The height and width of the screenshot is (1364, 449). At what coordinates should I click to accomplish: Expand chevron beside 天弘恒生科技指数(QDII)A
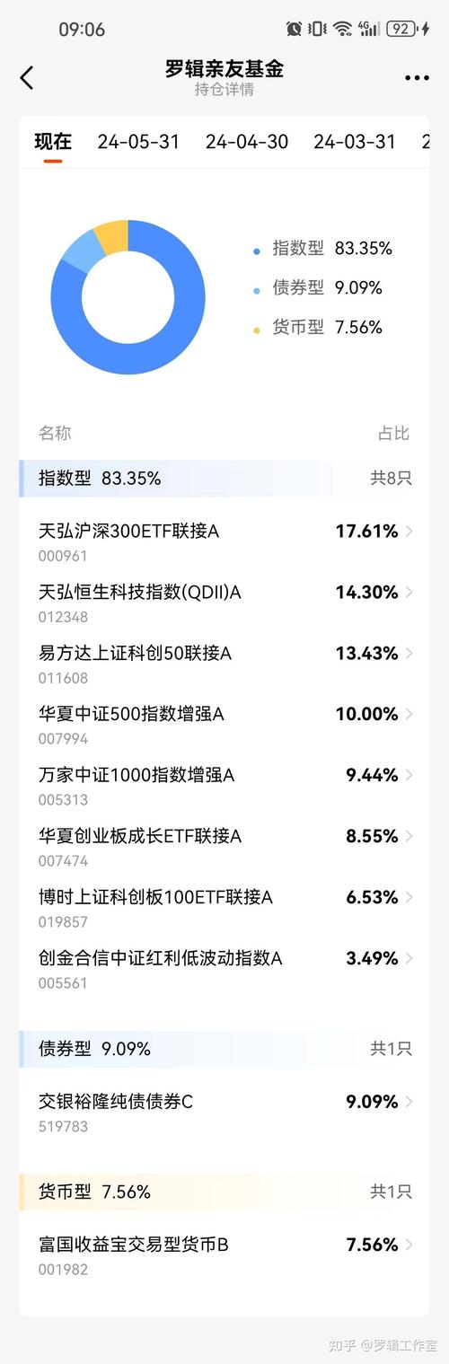coord(409,592)
